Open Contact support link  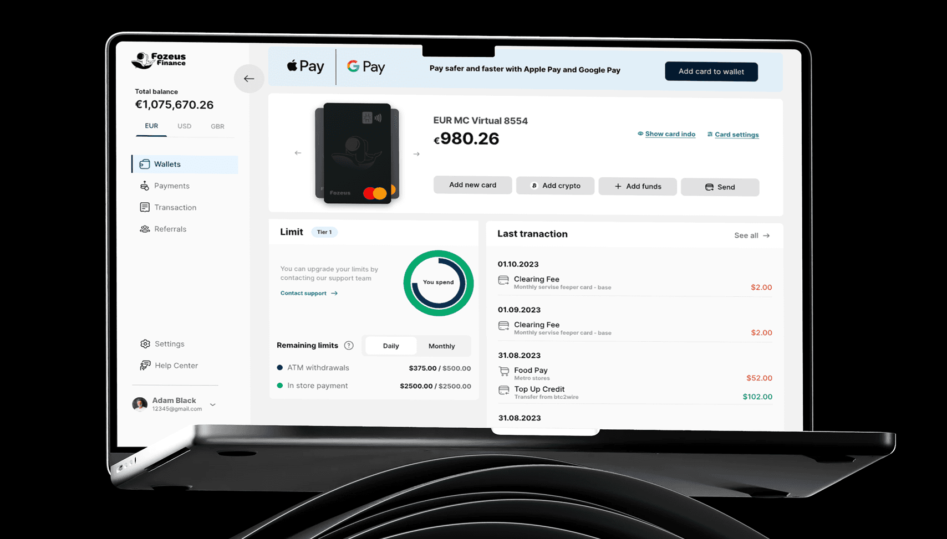[303, 293]
